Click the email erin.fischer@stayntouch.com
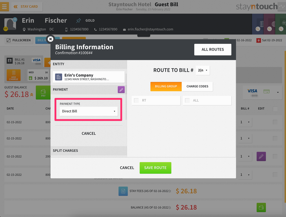Viewport: 286px width, 217px height. click(x=150, y=29)
